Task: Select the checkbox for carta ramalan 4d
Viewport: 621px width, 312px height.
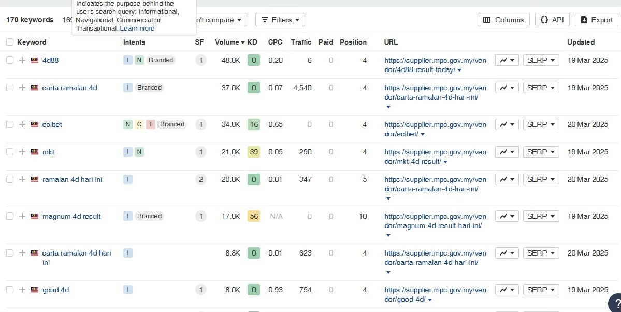Action: point(10,88)
